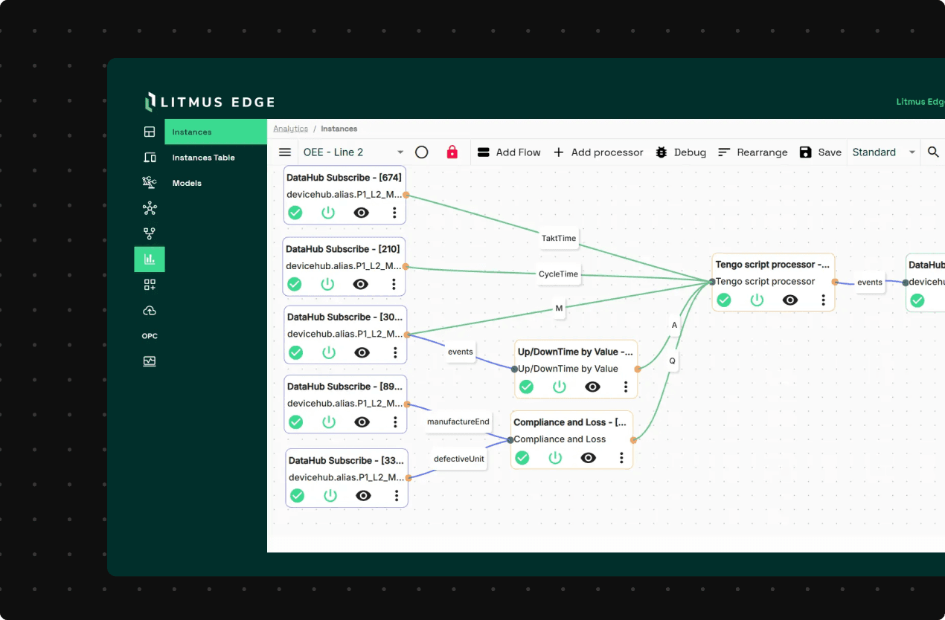The image size is (945, 620).
Task: Click the Analytics breadcrumb link
Action: point(290,129)
